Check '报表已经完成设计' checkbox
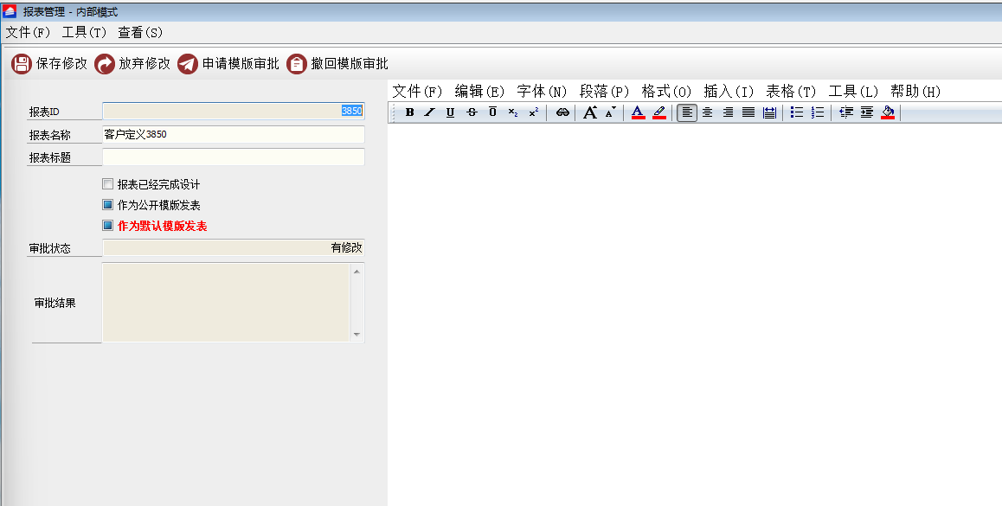The width and height of the screenshot is (1002, 506). tap(107, 184)
